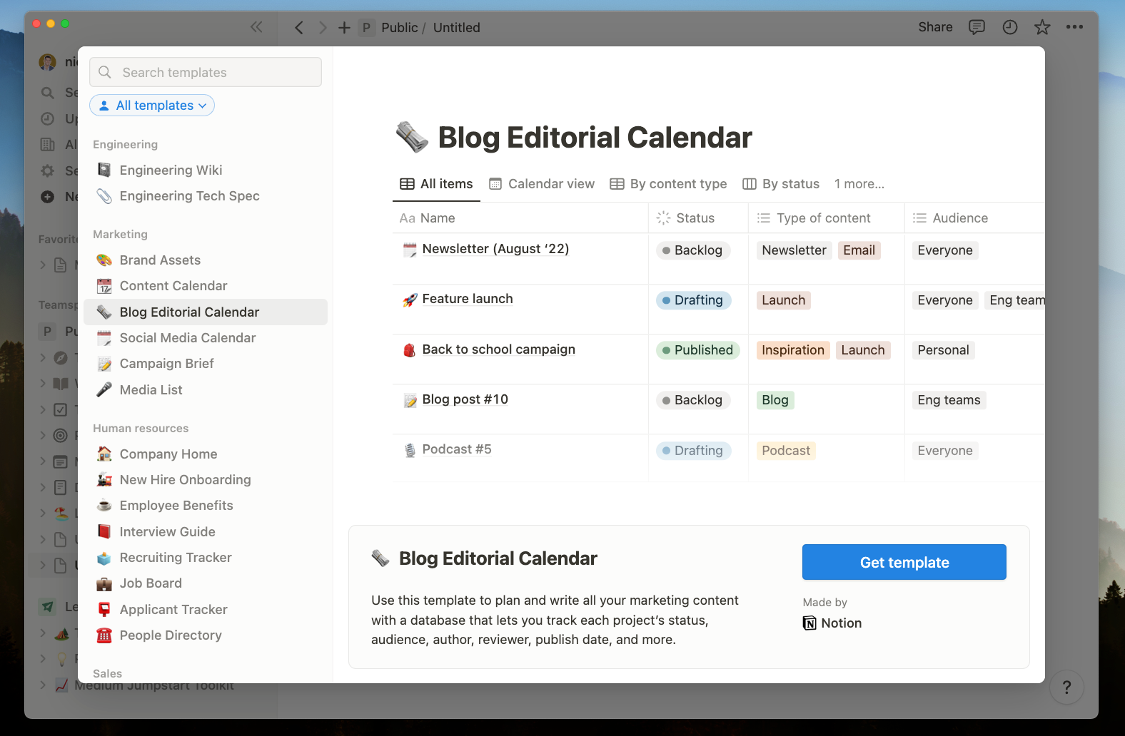Viewport: 1125px width, 736px height.
Task: Switch to the By status tab
Action: [x=781, y=184]
